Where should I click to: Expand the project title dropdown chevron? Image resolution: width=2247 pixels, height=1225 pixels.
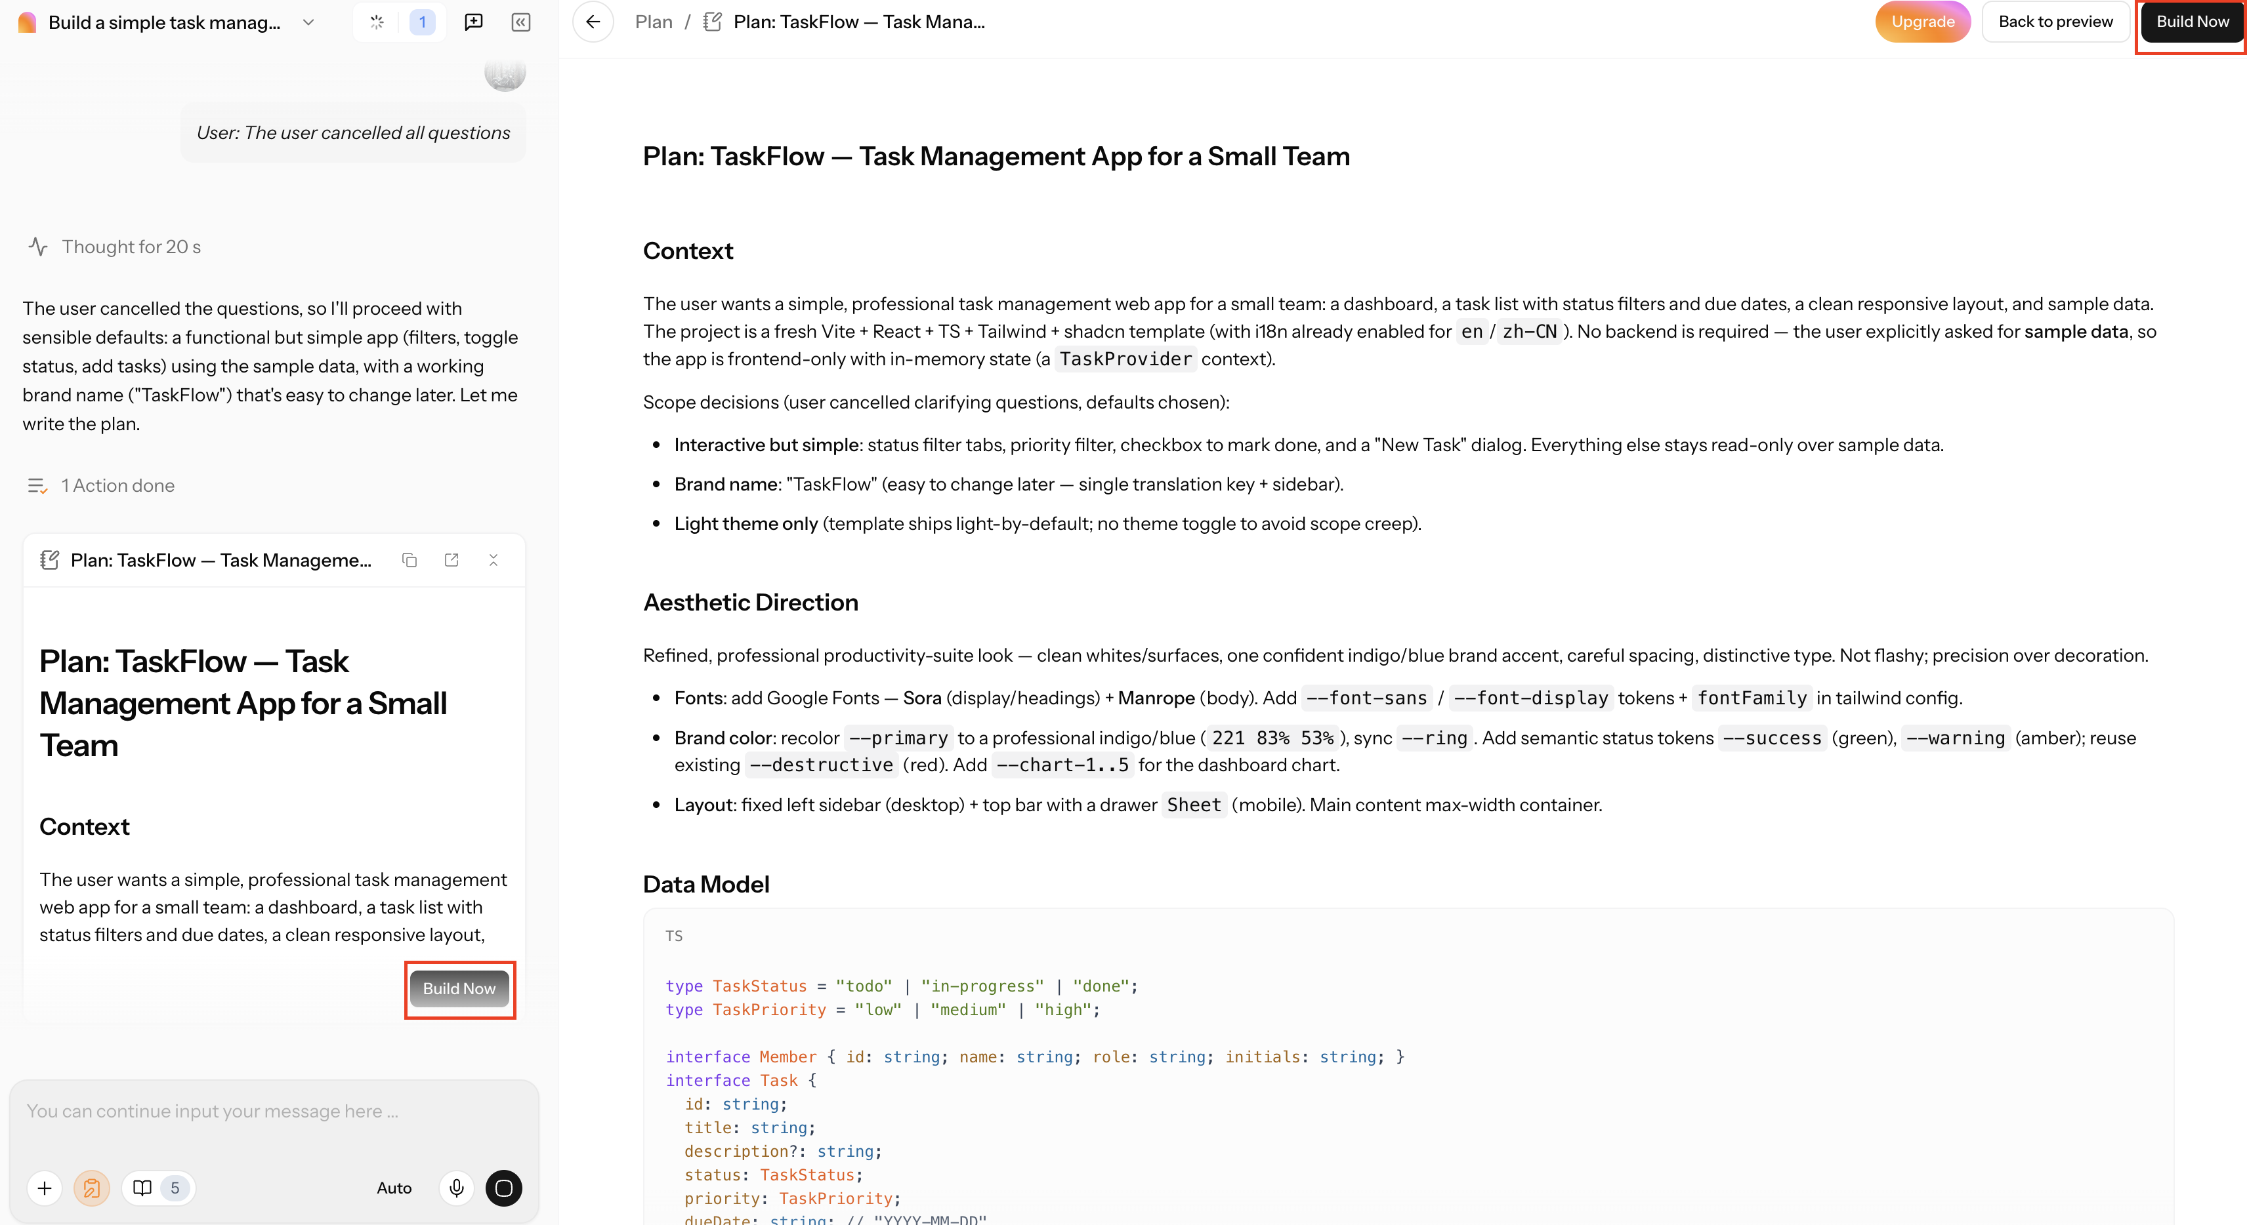coord(308,23)
